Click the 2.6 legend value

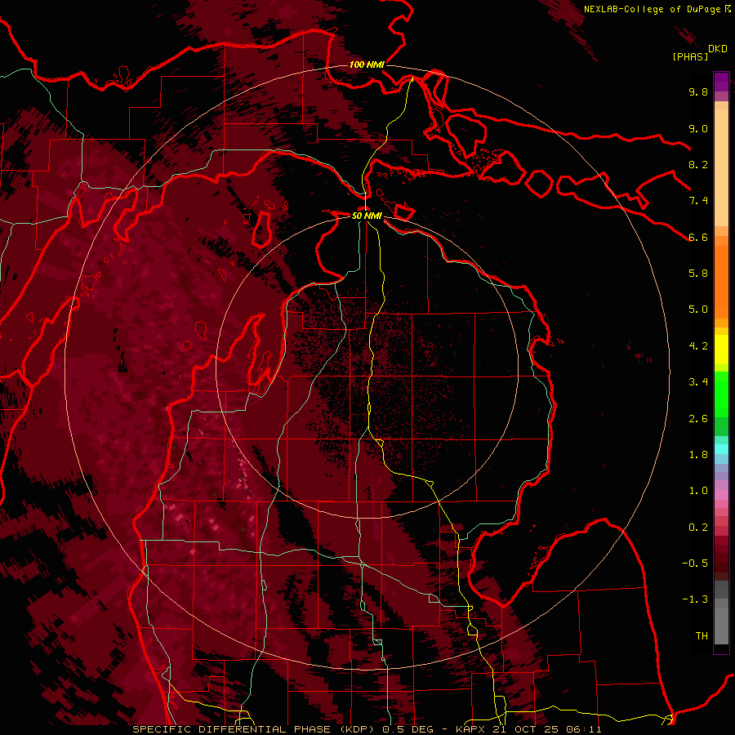(x=698, y=419)
